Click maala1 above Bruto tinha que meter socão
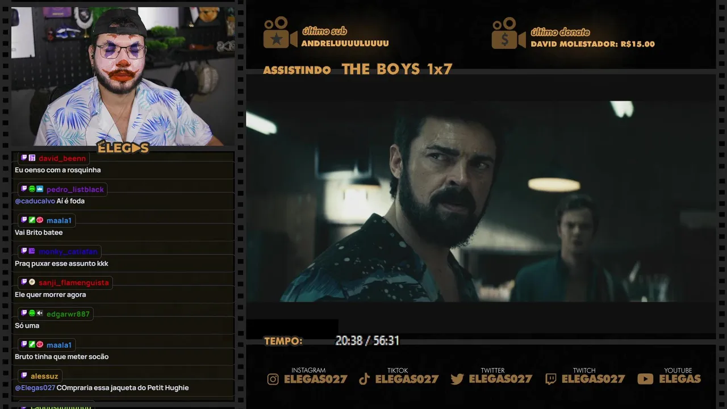The width and height of the screenshot is (727, 409). click(x=59, y=345)
